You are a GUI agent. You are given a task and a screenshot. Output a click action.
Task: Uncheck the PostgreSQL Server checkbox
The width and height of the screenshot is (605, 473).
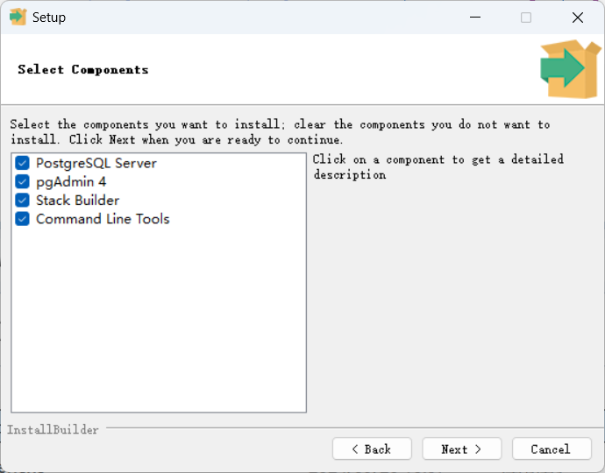pos(23,164)
